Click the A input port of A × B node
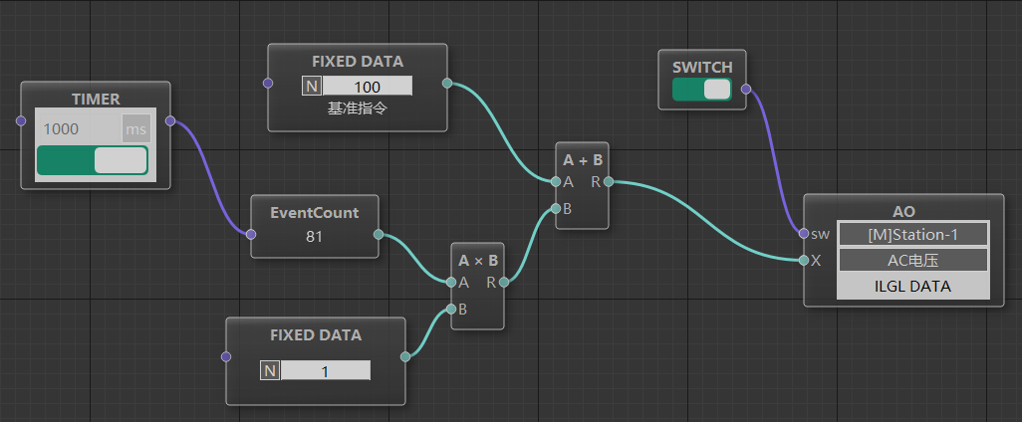Viewport: 1022px width, 422px height. click(x=451, y=282)
